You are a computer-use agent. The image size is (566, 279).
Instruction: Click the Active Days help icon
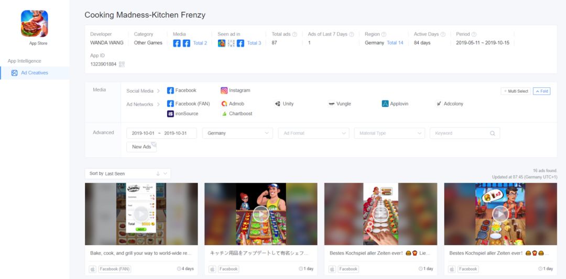pos(442,34)
